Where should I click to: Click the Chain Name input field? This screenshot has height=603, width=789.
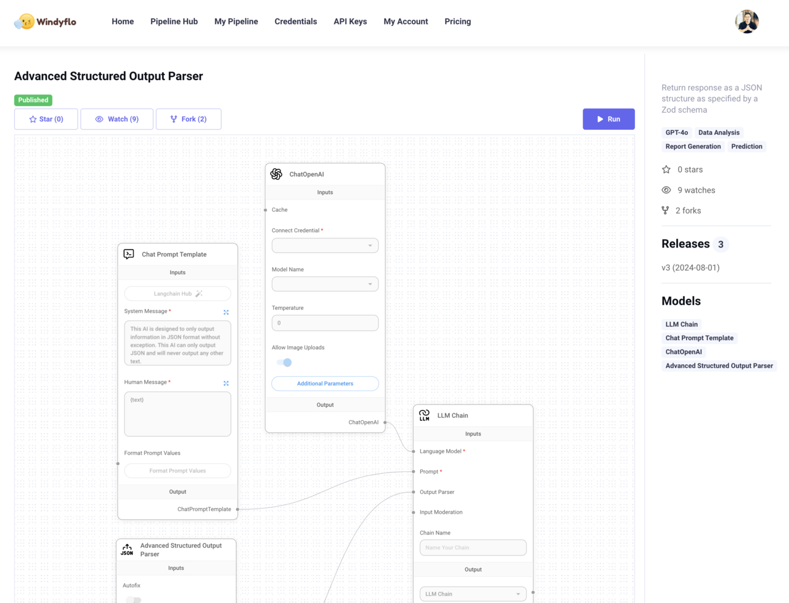(473, 548)
